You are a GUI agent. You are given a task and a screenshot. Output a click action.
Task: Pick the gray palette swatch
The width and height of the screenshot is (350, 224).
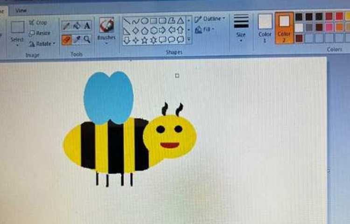tap(309, 28)
